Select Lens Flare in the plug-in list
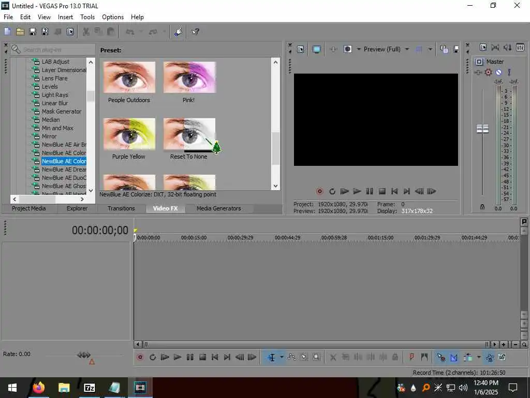The image size is (530, 398). [54, 78]
